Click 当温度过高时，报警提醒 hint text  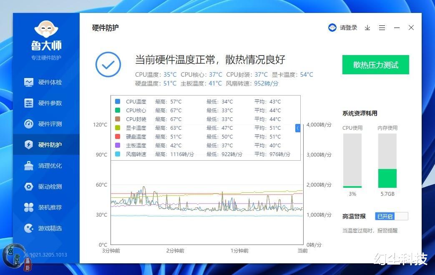pyautogui.click(x=370, y=231)
